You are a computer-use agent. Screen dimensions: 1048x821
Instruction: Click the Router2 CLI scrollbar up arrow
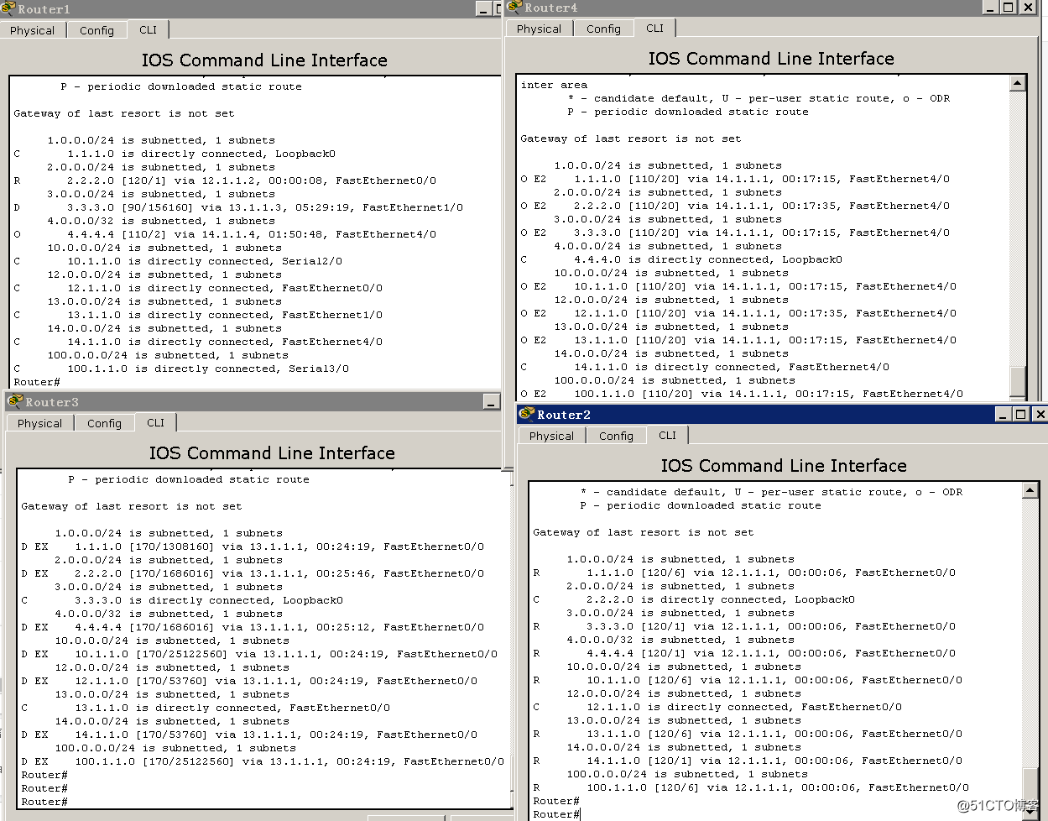(x=1030, y=490)
